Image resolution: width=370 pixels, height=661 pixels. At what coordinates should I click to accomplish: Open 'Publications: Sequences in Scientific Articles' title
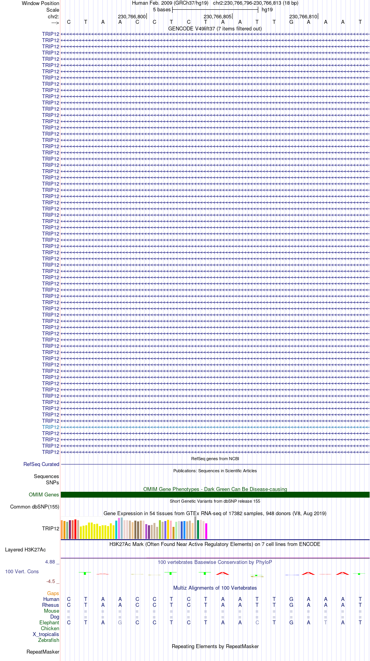(215, 471)
